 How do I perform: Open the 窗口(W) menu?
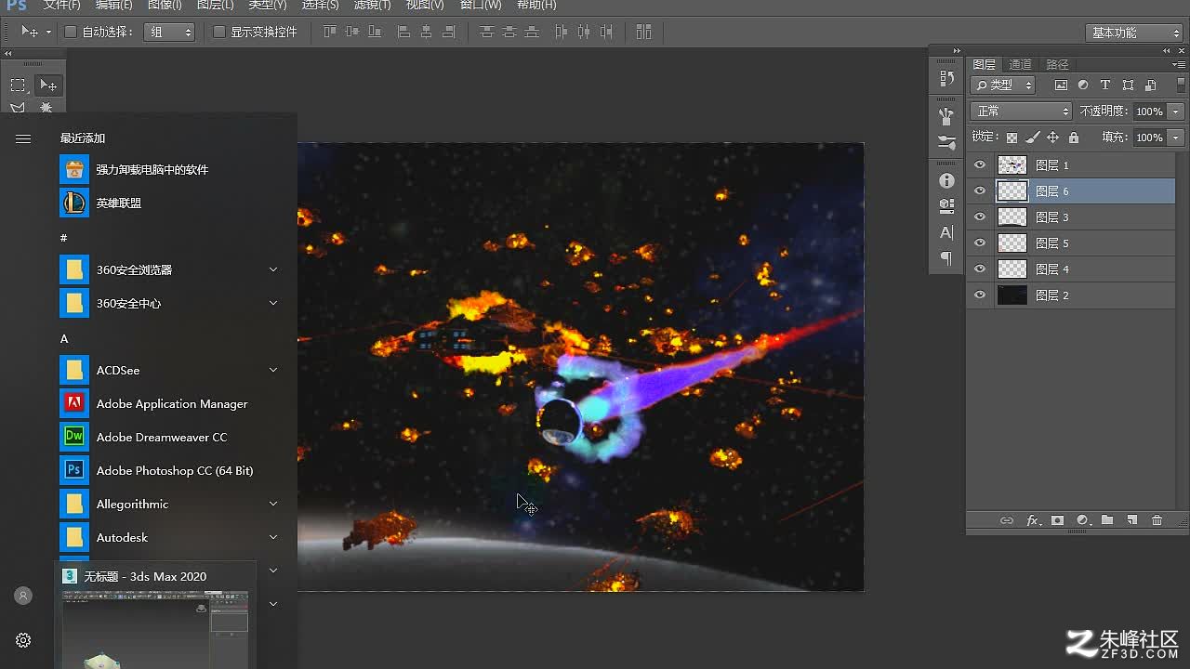481,5
